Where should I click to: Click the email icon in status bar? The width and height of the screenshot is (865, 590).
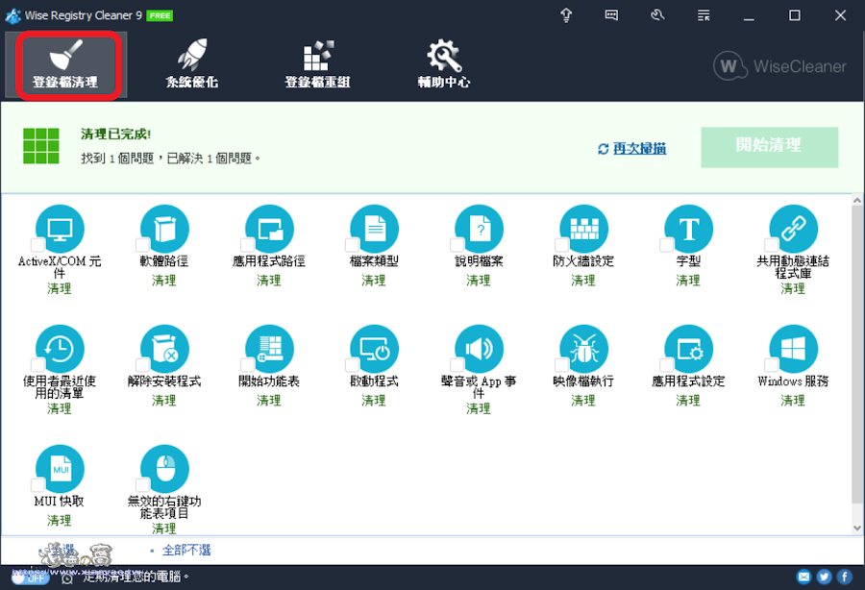pyautogui.click(x=803, y=577)
